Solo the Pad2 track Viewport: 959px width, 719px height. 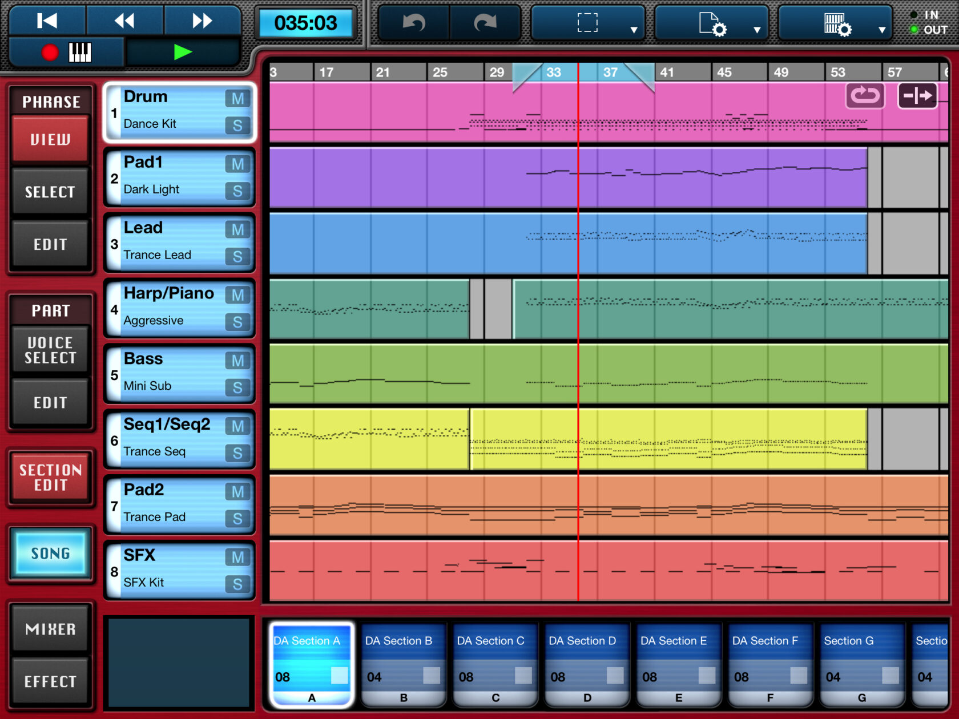pos(237,519)
